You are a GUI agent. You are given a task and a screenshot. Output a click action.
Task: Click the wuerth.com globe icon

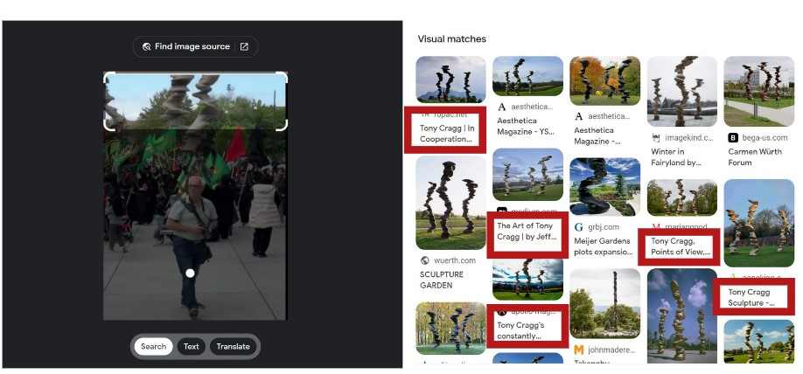[x=424, y=260]
